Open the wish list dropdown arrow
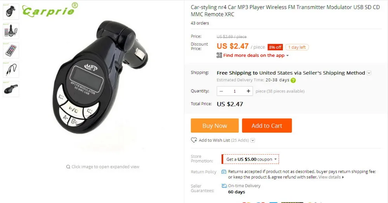This screenshot has height=203, width=388. [x=253, y=140]
